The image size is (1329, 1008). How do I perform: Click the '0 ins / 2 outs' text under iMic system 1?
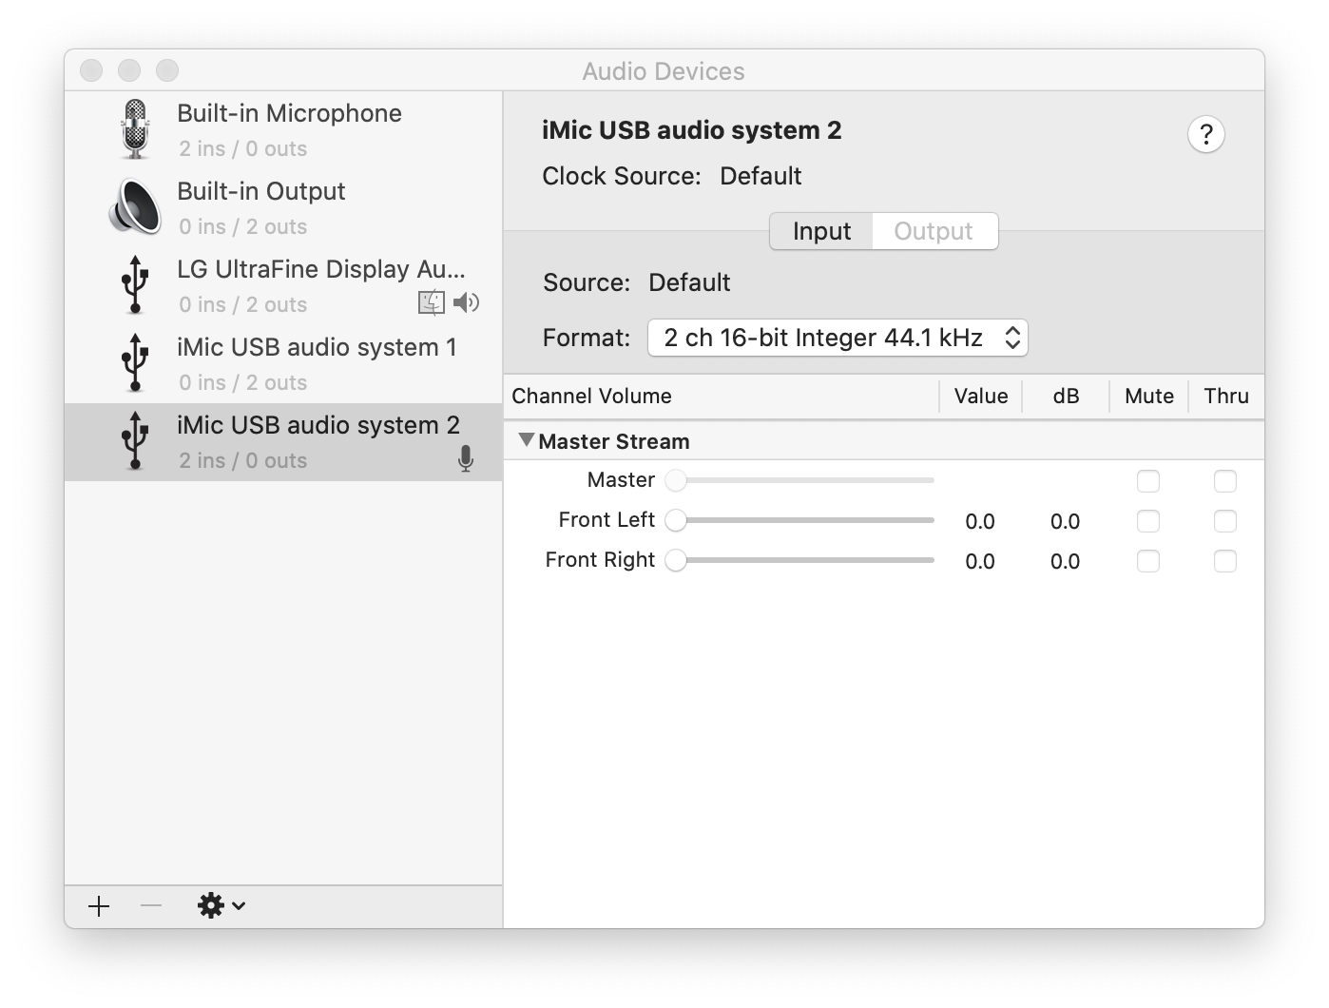[x=243, y=382]
